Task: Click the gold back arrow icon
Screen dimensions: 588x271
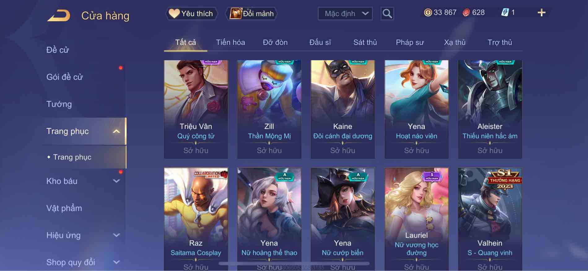Action: pos(59,15)
